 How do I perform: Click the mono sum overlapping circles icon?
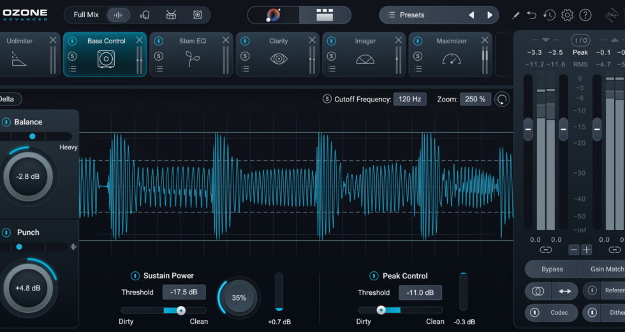tap(538, 291)
